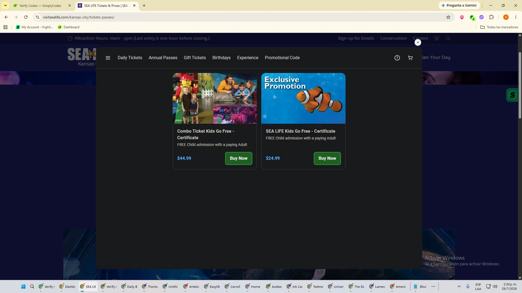This screenshot has width=522, height=293.
Task: Click the page's vertical scrollbar
Action: [520, 85]
